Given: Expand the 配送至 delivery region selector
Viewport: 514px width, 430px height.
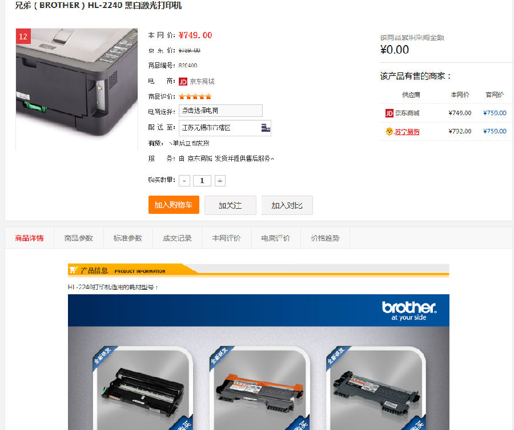Looking at the screenshot, I should pyautogui.click(x=225, y=128).
